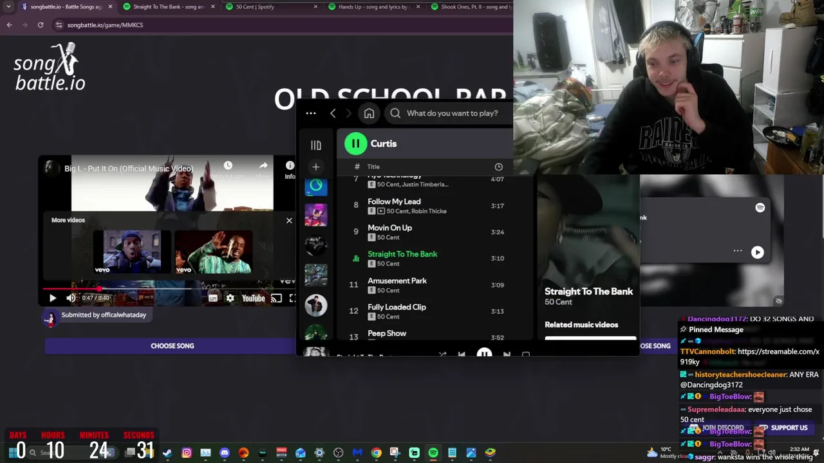Open second vevo suggested video thumbnail
The height and width of the screenshot is (463, 824).
(213, 252)
